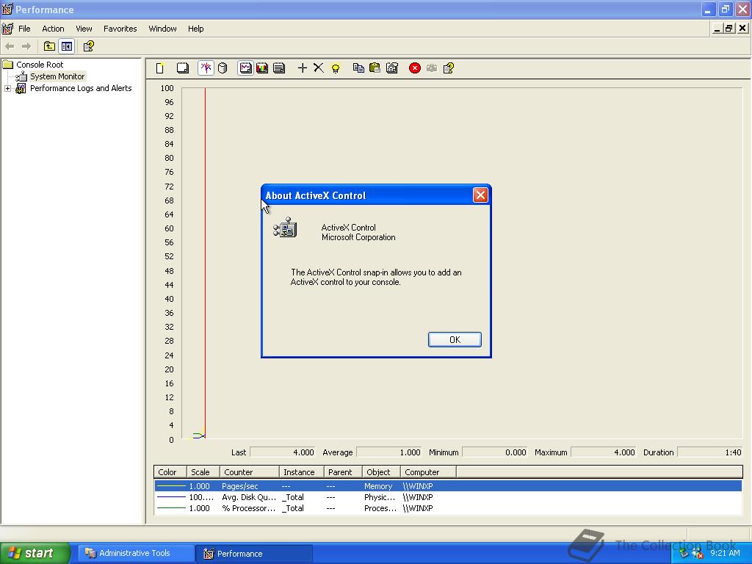
Task: Click the Average value field
Action: coord(389,452)
